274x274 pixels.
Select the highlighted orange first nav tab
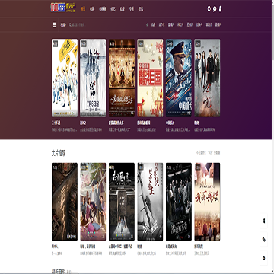[83, 9]
